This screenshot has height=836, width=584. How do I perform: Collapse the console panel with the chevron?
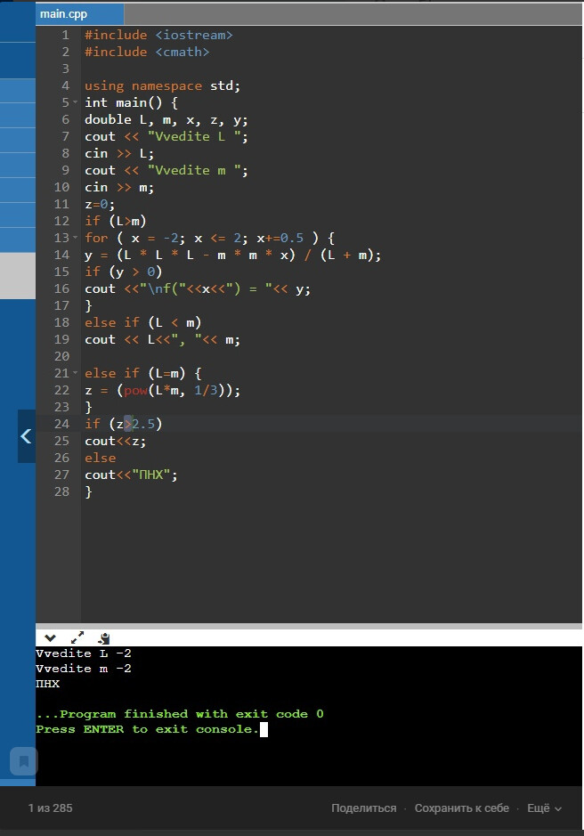click(50, 637)
